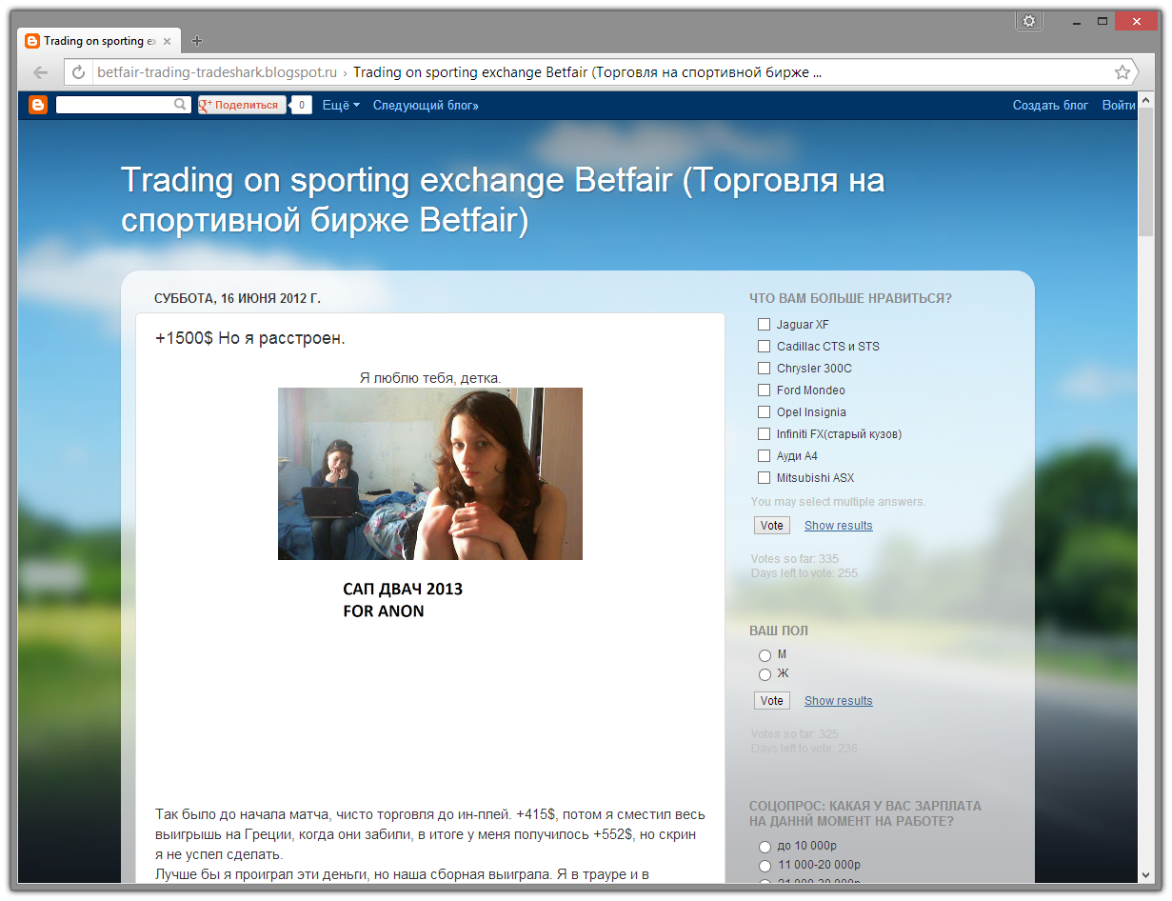Screen dimensions: 1172x901
Task: Select the Ж gender radio button
Action: 765,674
